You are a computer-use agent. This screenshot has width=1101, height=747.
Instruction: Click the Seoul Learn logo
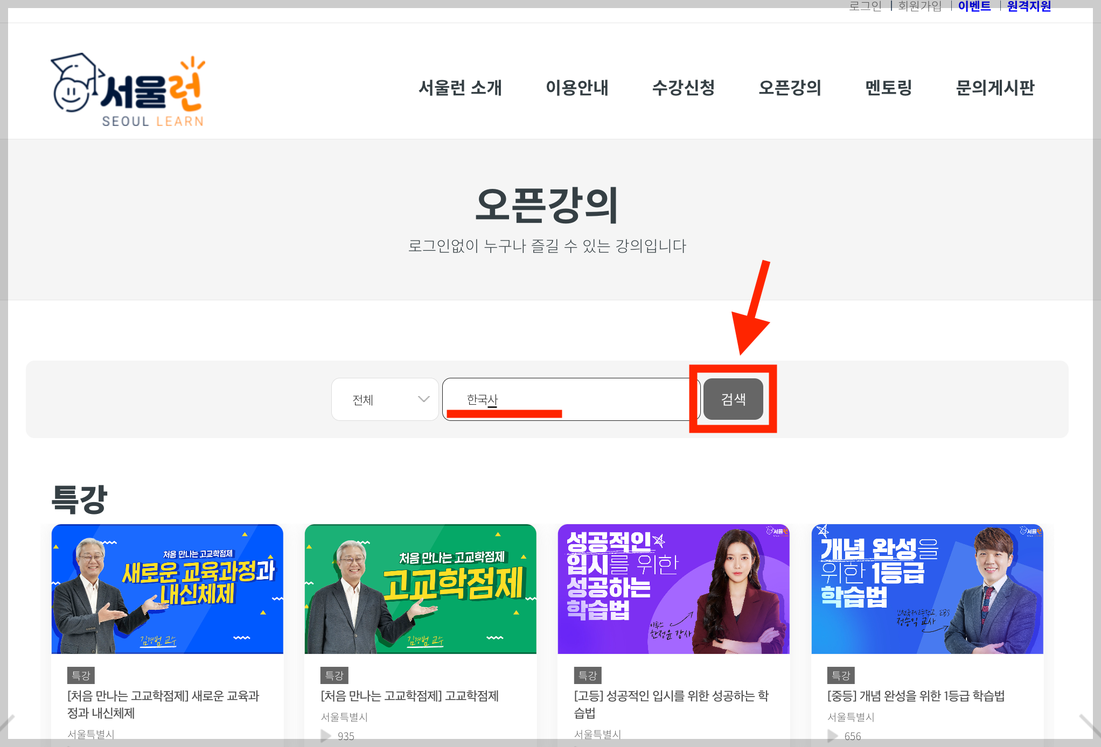point(128,90)
